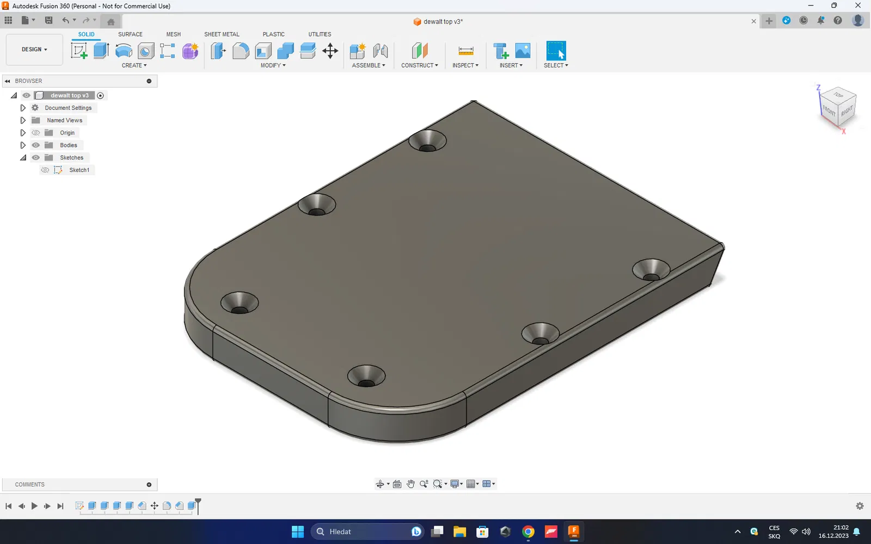This screenshot has width=871, height=544.
Task: Select the Move/Copy tool in the Modify toolbar
Action: (x=330, y=51)
